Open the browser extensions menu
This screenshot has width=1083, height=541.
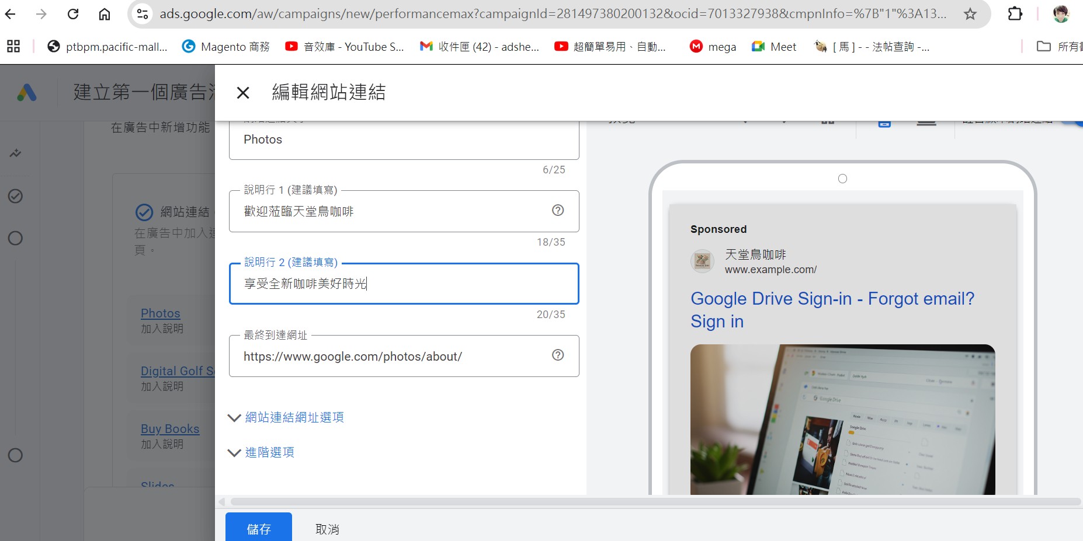point(1015,13)
